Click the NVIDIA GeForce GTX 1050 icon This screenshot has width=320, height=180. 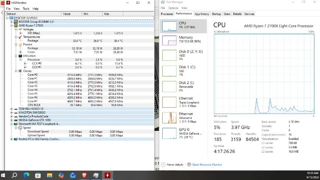coord(16,120)
